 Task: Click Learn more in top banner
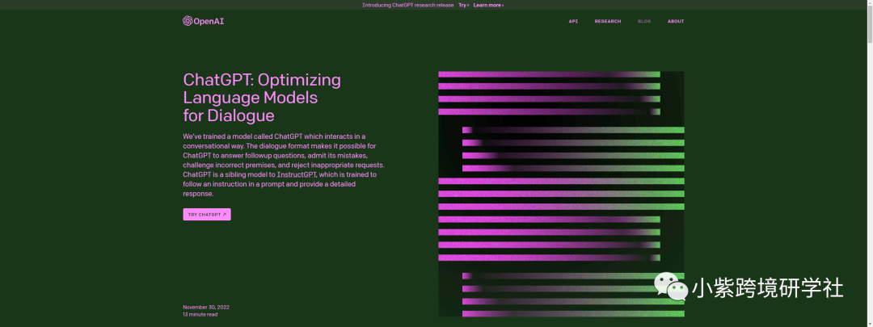tap(488, 5)
